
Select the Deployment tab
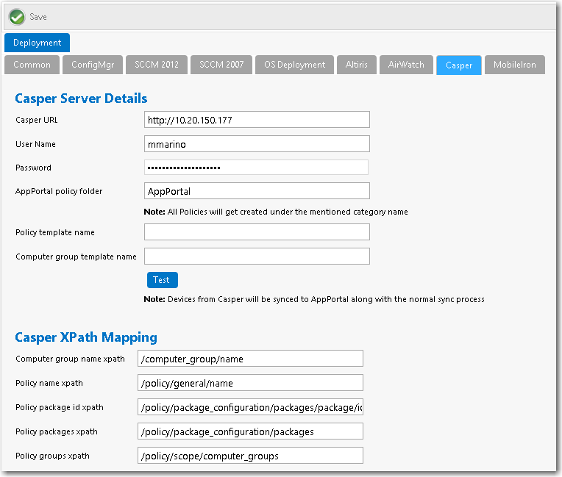(37, 43)
